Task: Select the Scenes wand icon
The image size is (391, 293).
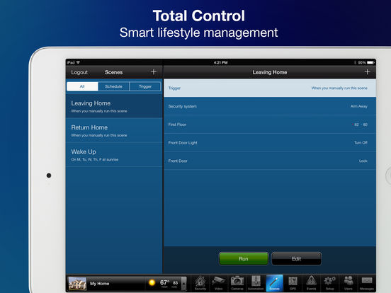Action: 274,283
